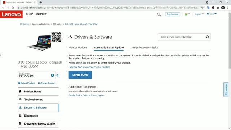Image resolution: width=231 pixels, height=130 pixels.
Task: Click the browser forward arrow
Action: [x=8, y=8]
